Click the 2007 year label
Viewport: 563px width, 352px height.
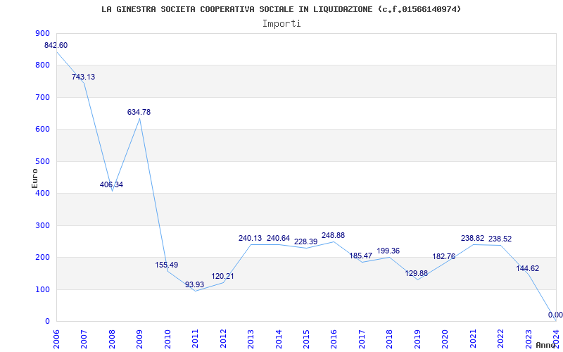(84, 339)
